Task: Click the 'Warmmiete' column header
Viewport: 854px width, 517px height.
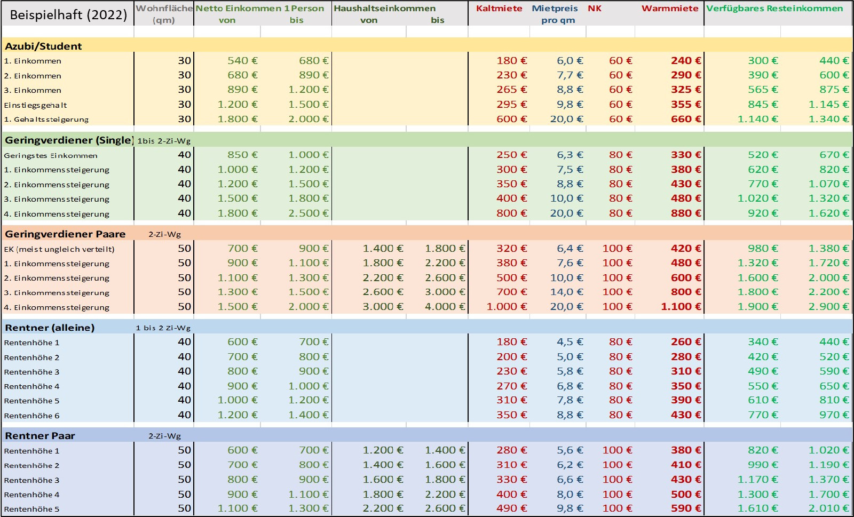Action: tap(670, 9)
